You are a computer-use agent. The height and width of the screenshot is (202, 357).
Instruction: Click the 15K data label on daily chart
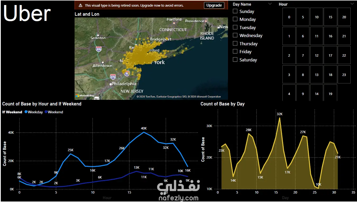(x=260, y=177)
